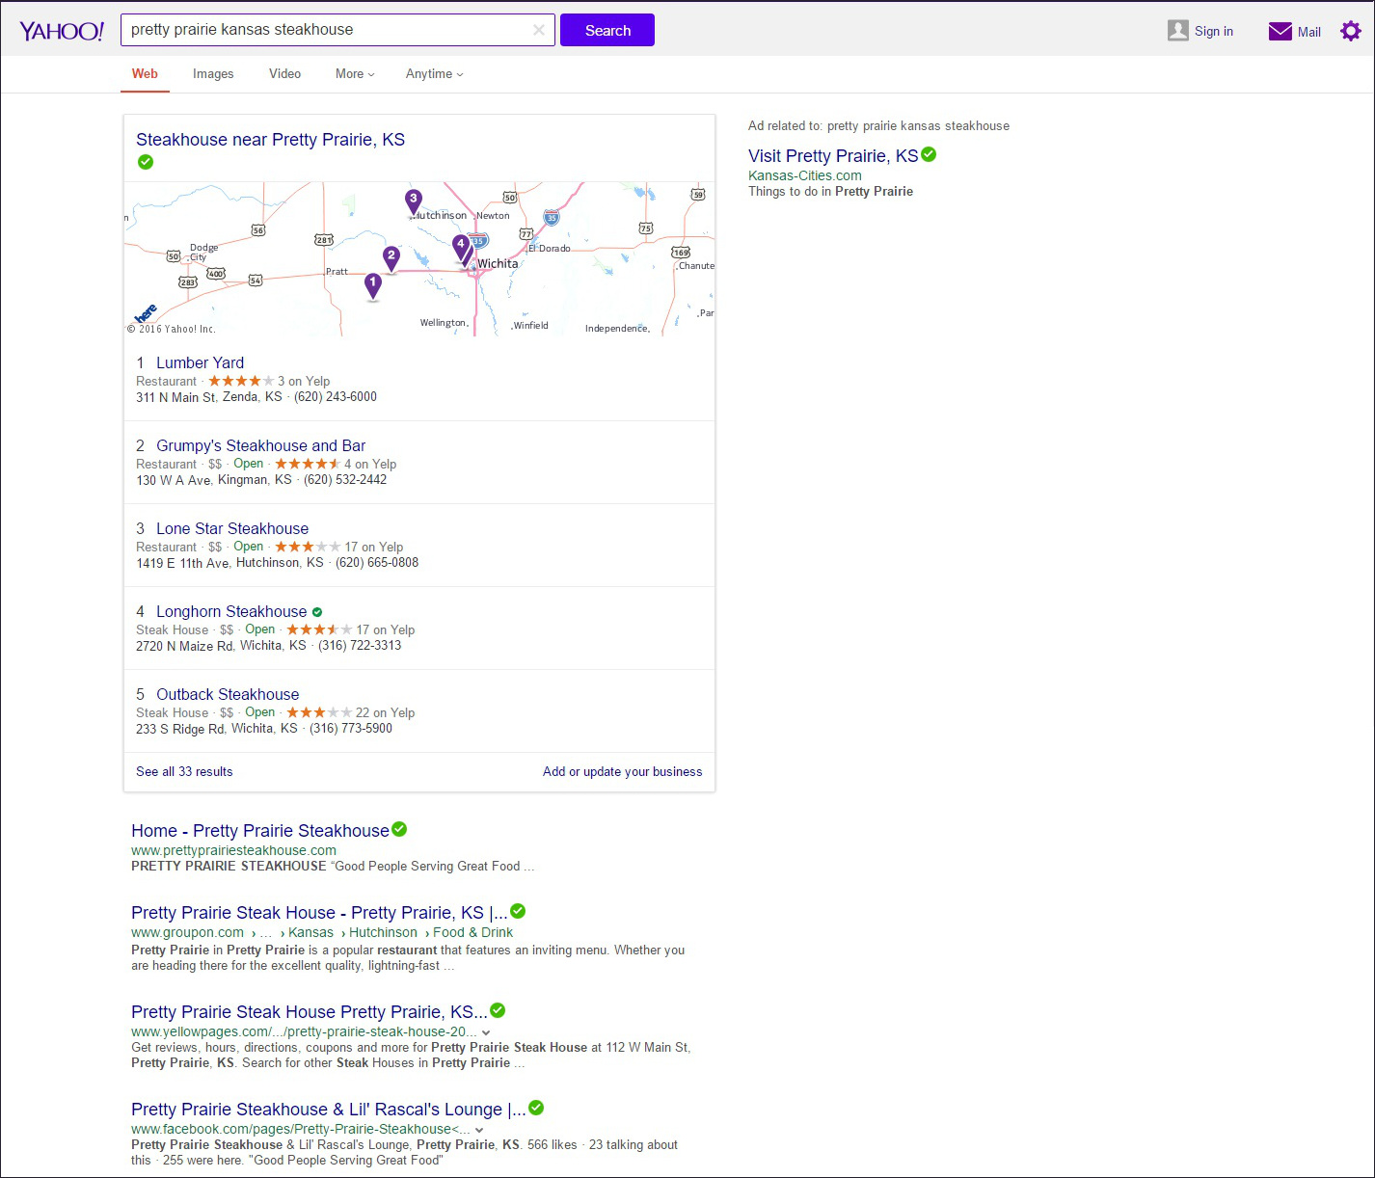Click Add or update your business

pyautogui.click(x=622, y=771)
